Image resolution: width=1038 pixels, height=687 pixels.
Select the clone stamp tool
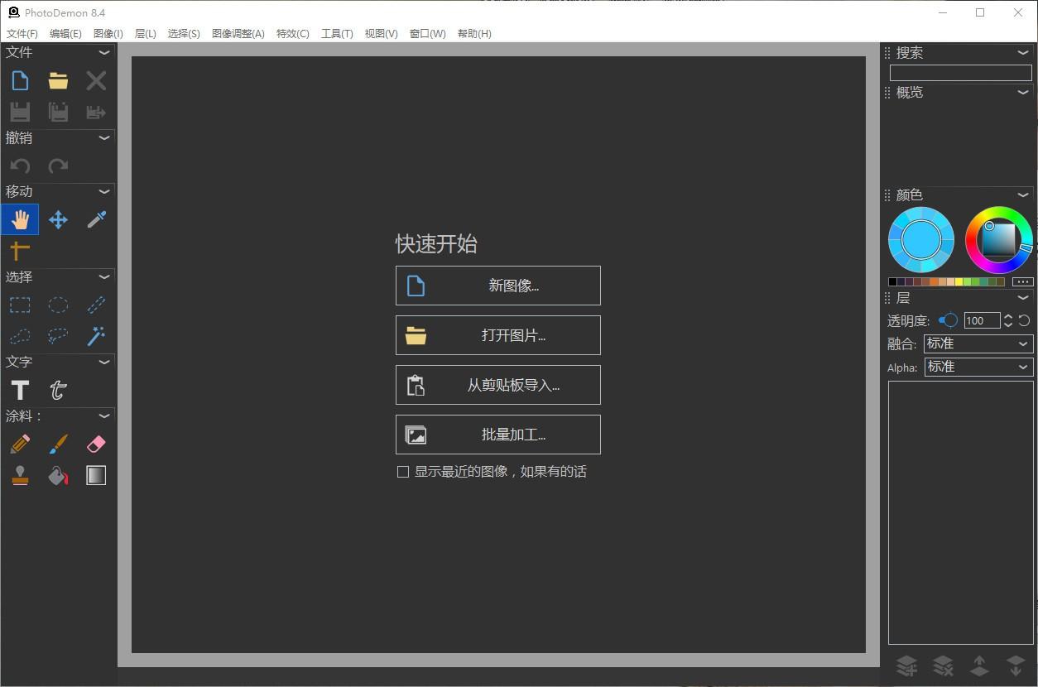click(x=20, y=476)
